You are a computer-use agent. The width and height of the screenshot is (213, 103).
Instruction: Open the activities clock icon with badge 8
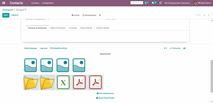(x=147, y=3)
